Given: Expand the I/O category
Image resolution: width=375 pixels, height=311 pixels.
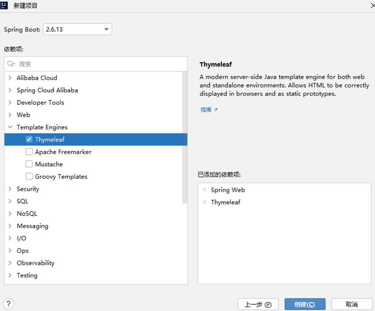Looking at the screenshot, I should coord(10,238).
